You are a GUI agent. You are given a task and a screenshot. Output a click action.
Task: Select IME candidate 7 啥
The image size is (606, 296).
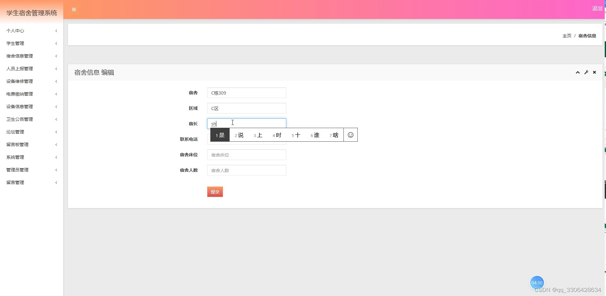[x=334, y=135]
